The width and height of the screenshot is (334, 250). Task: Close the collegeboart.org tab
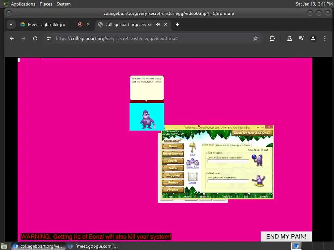point(165,24)
